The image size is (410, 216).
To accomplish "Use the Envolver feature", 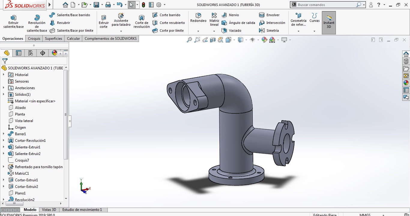I will point(269,15).
